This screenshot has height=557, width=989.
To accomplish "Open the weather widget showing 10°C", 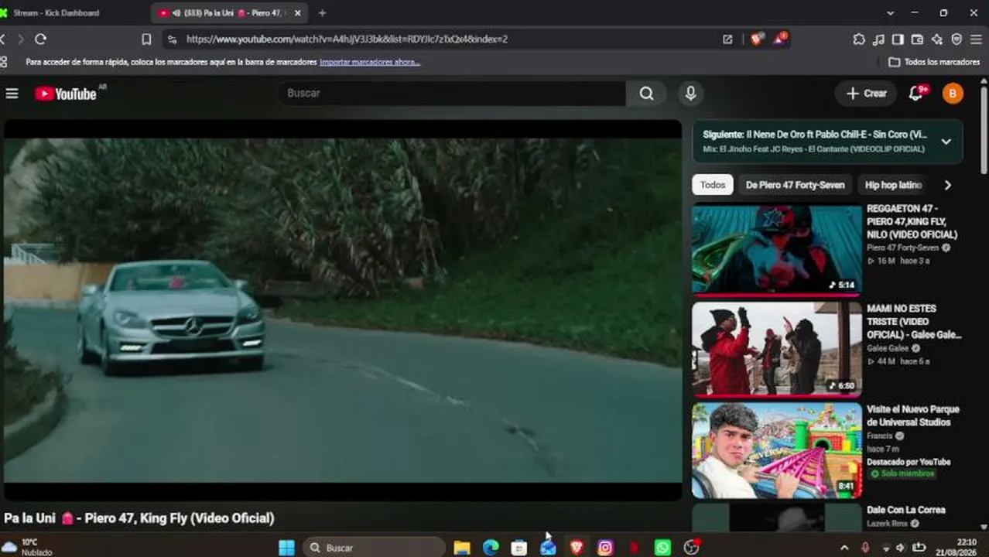I will (x=28, y=547).
